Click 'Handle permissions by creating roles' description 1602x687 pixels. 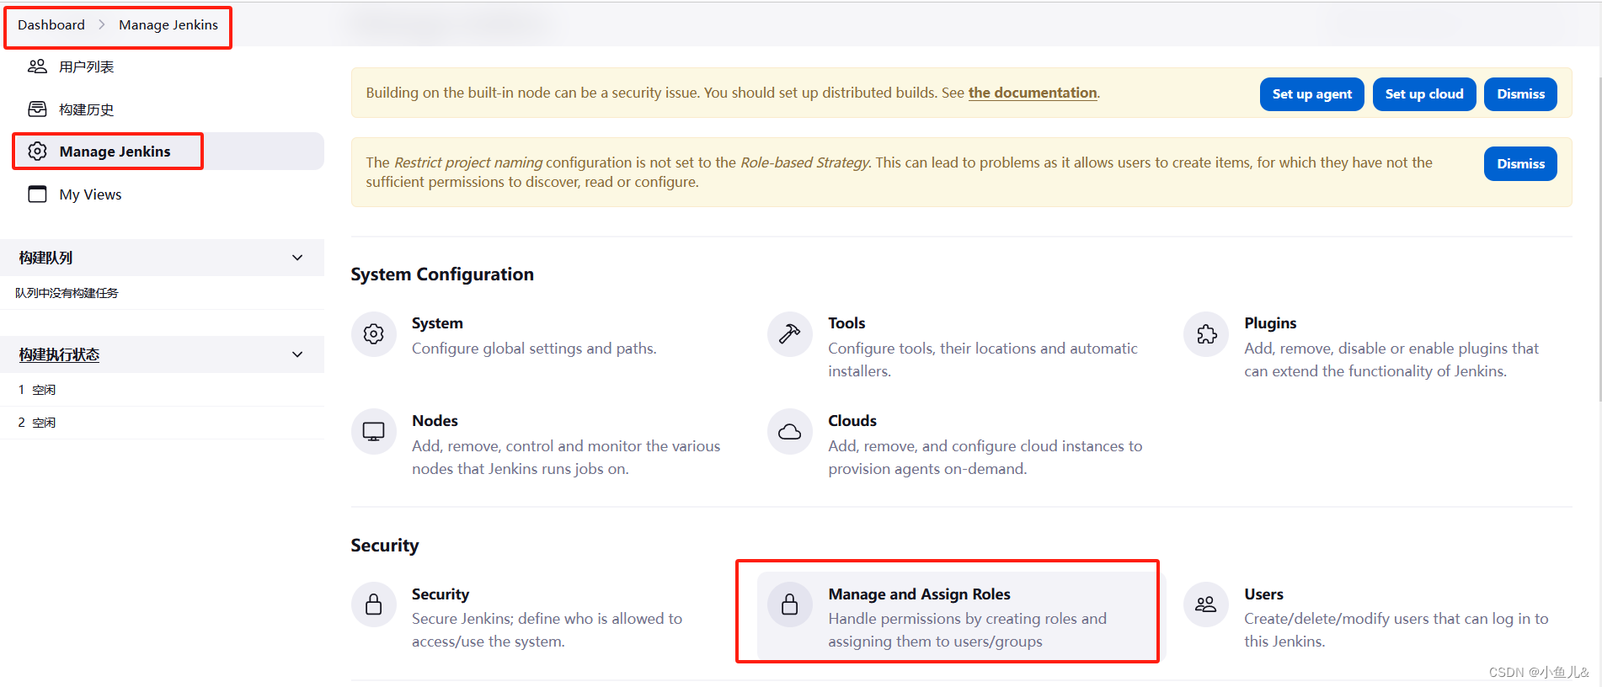pos(967,630)
